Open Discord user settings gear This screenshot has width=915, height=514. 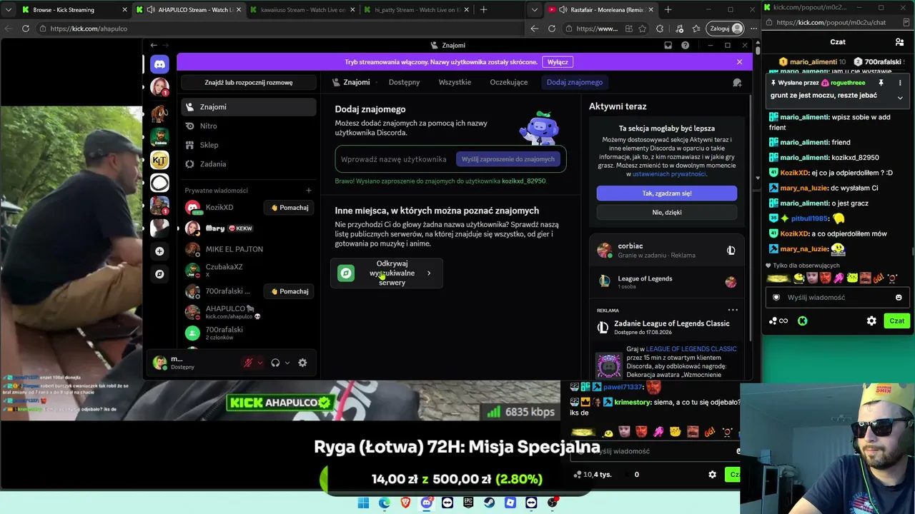pos(302,363)
